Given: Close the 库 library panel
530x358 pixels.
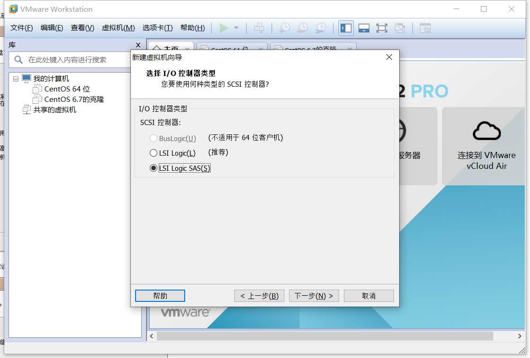Looking at the screenshot, I should tap(138, 45).
